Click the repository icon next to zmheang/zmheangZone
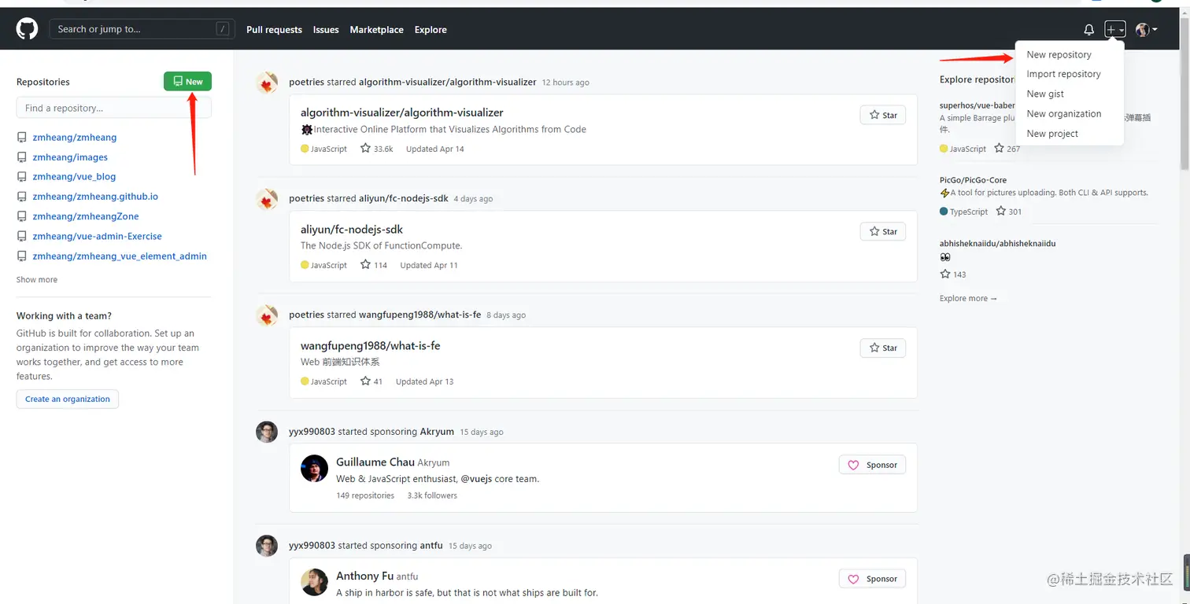Viewport: 1190px width, 604px height. [x=21, y=216]
